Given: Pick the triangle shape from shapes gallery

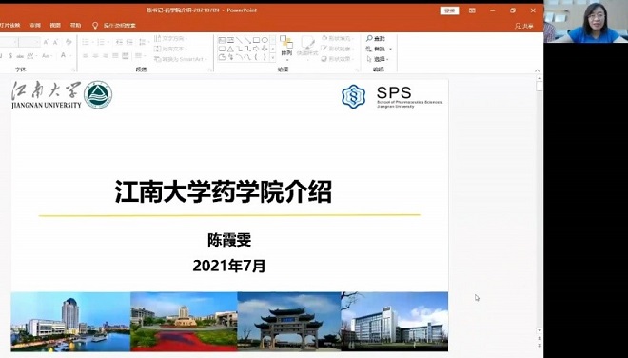Looking at the screenshot, I should [x=230, y=49].
